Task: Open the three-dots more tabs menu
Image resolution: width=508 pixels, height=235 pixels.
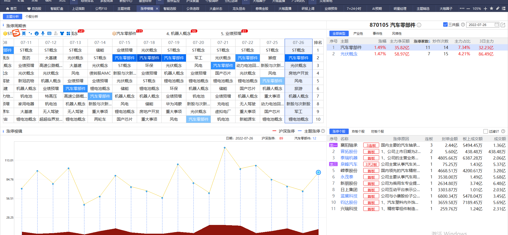Action: (x=462, y=8)
